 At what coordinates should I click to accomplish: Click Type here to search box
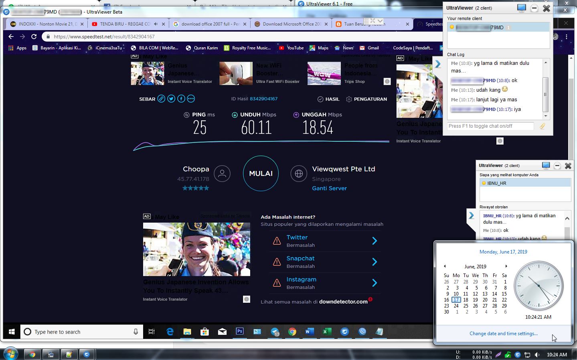[x=81, y=332]
